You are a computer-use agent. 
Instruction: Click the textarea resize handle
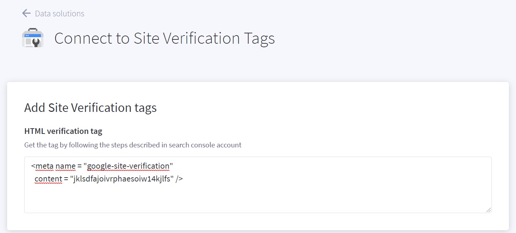[489, 210]
